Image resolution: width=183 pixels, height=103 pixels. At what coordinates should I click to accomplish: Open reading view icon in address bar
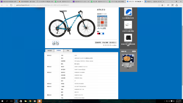point(159,5)
